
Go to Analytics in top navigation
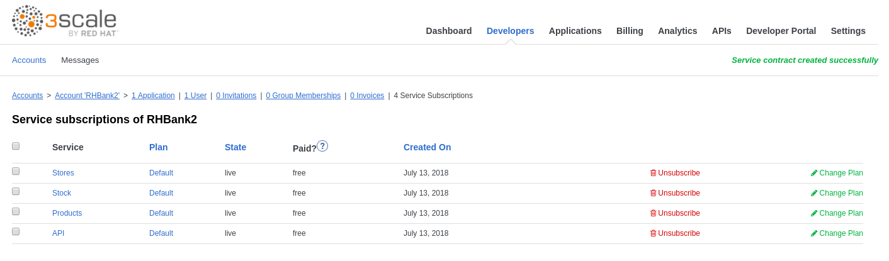677,31
